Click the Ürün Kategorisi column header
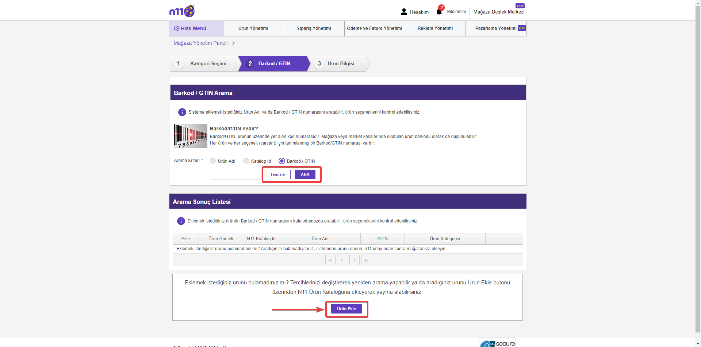The image size is (701, 347). [x=445, y=239]
